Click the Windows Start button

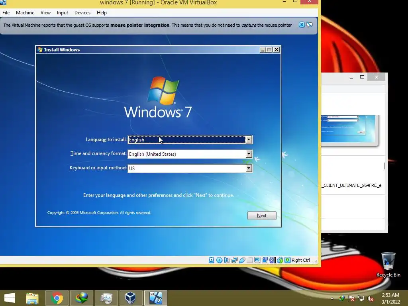click(x=10, y=298)
